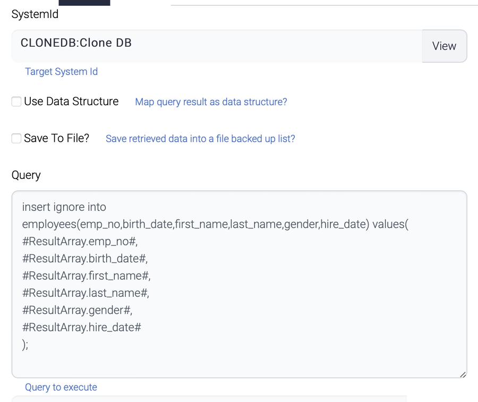Enable the Use Data Structure checkbox
Viewport: 478px width, 402px height.
16,101
